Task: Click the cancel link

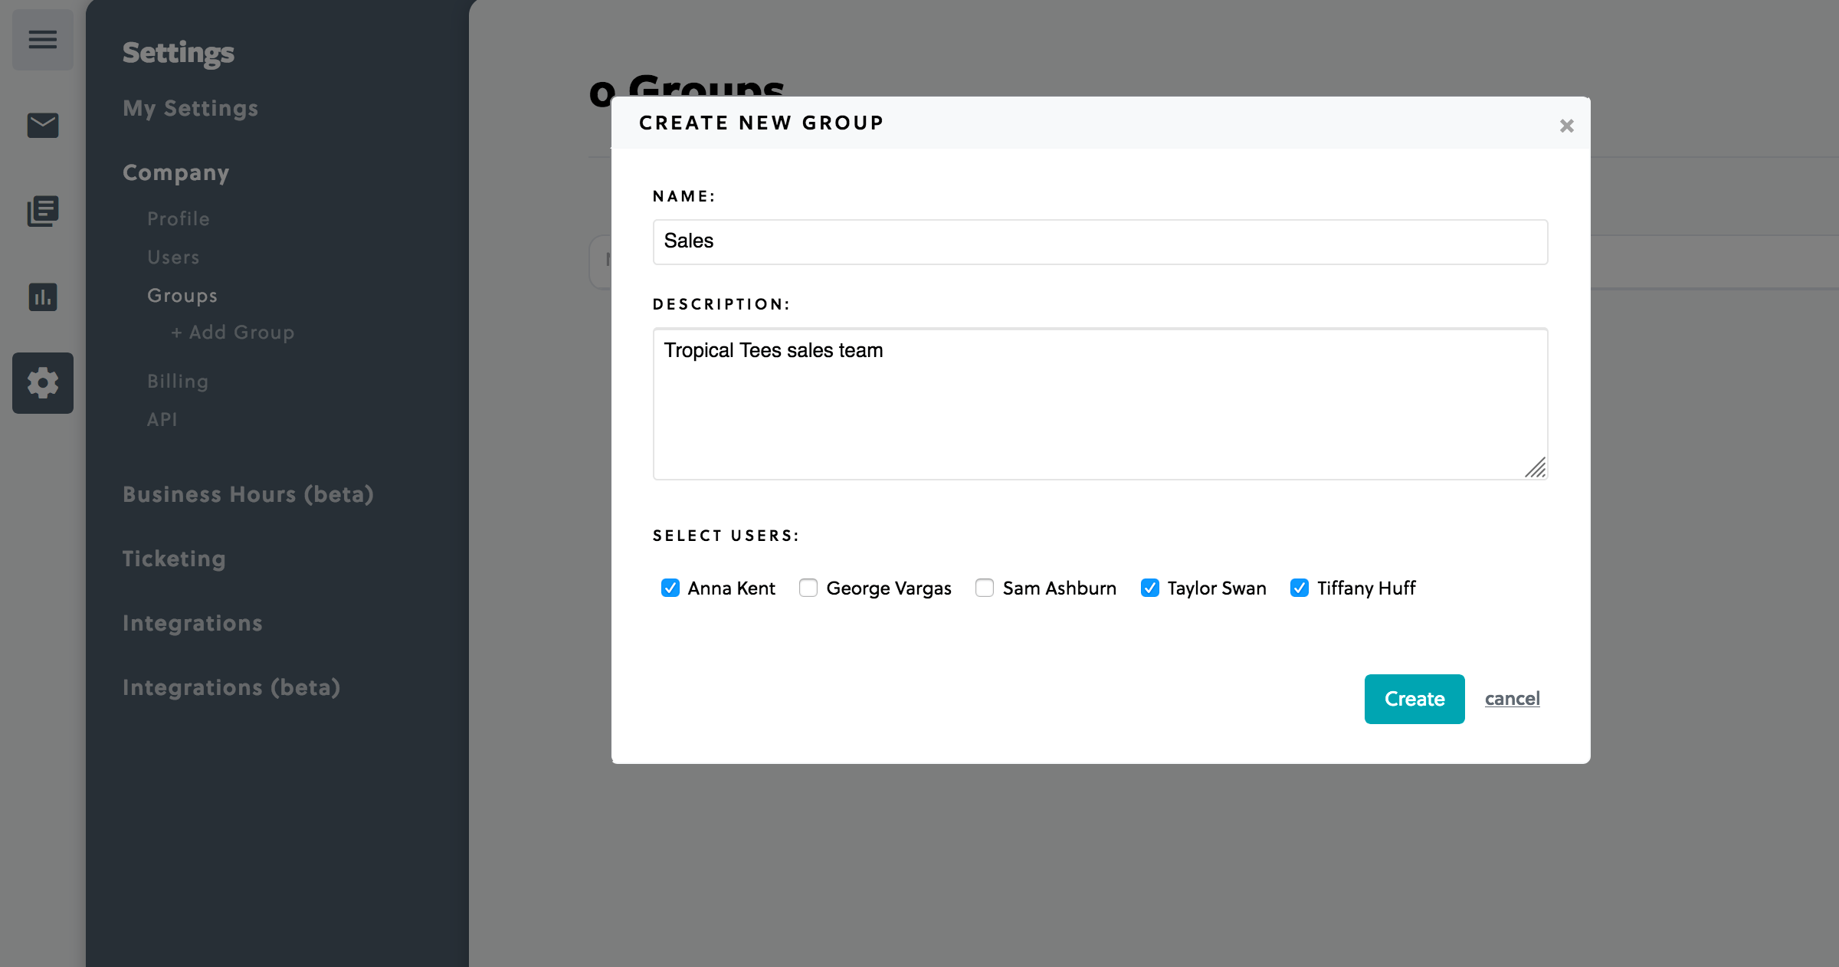Action: coord(1512,699)
